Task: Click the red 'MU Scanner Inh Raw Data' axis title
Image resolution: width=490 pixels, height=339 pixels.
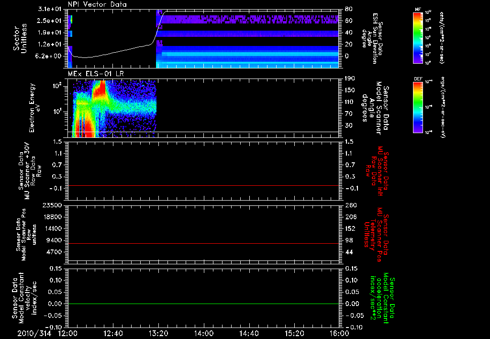Action: 377,171
